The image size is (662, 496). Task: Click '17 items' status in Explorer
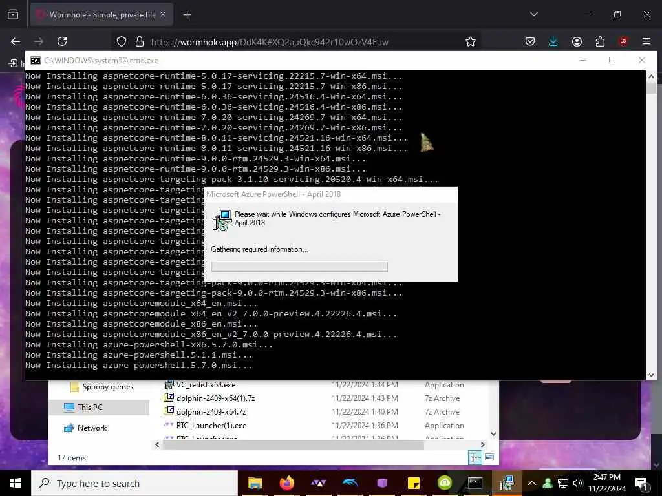pyautogui.click(x=72, y=458)
